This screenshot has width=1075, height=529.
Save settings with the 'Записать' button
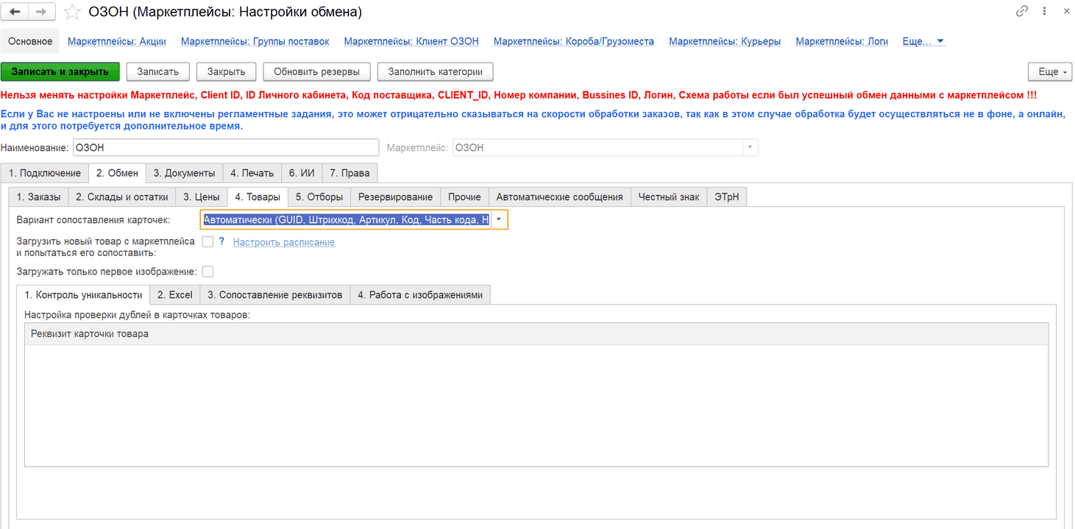click(x=158, y=71)
